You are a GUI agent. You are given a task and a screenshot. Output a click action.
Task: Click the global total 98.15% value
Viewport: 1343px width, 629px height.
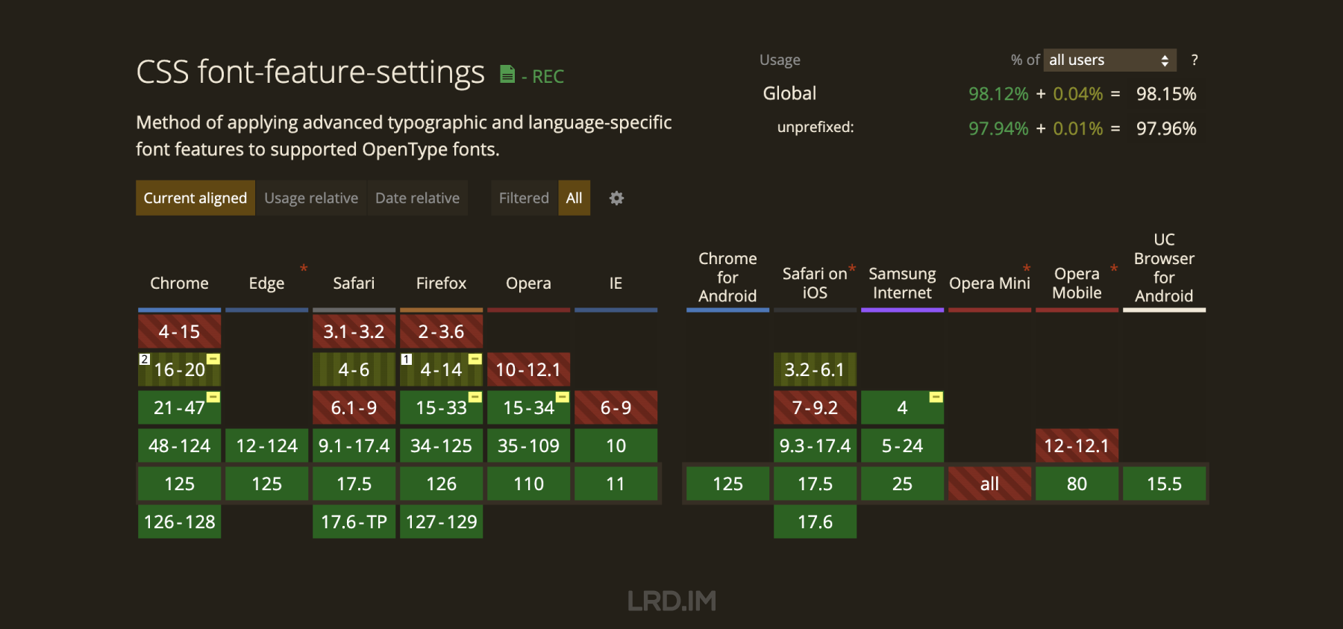click(x=1166, y=94)
